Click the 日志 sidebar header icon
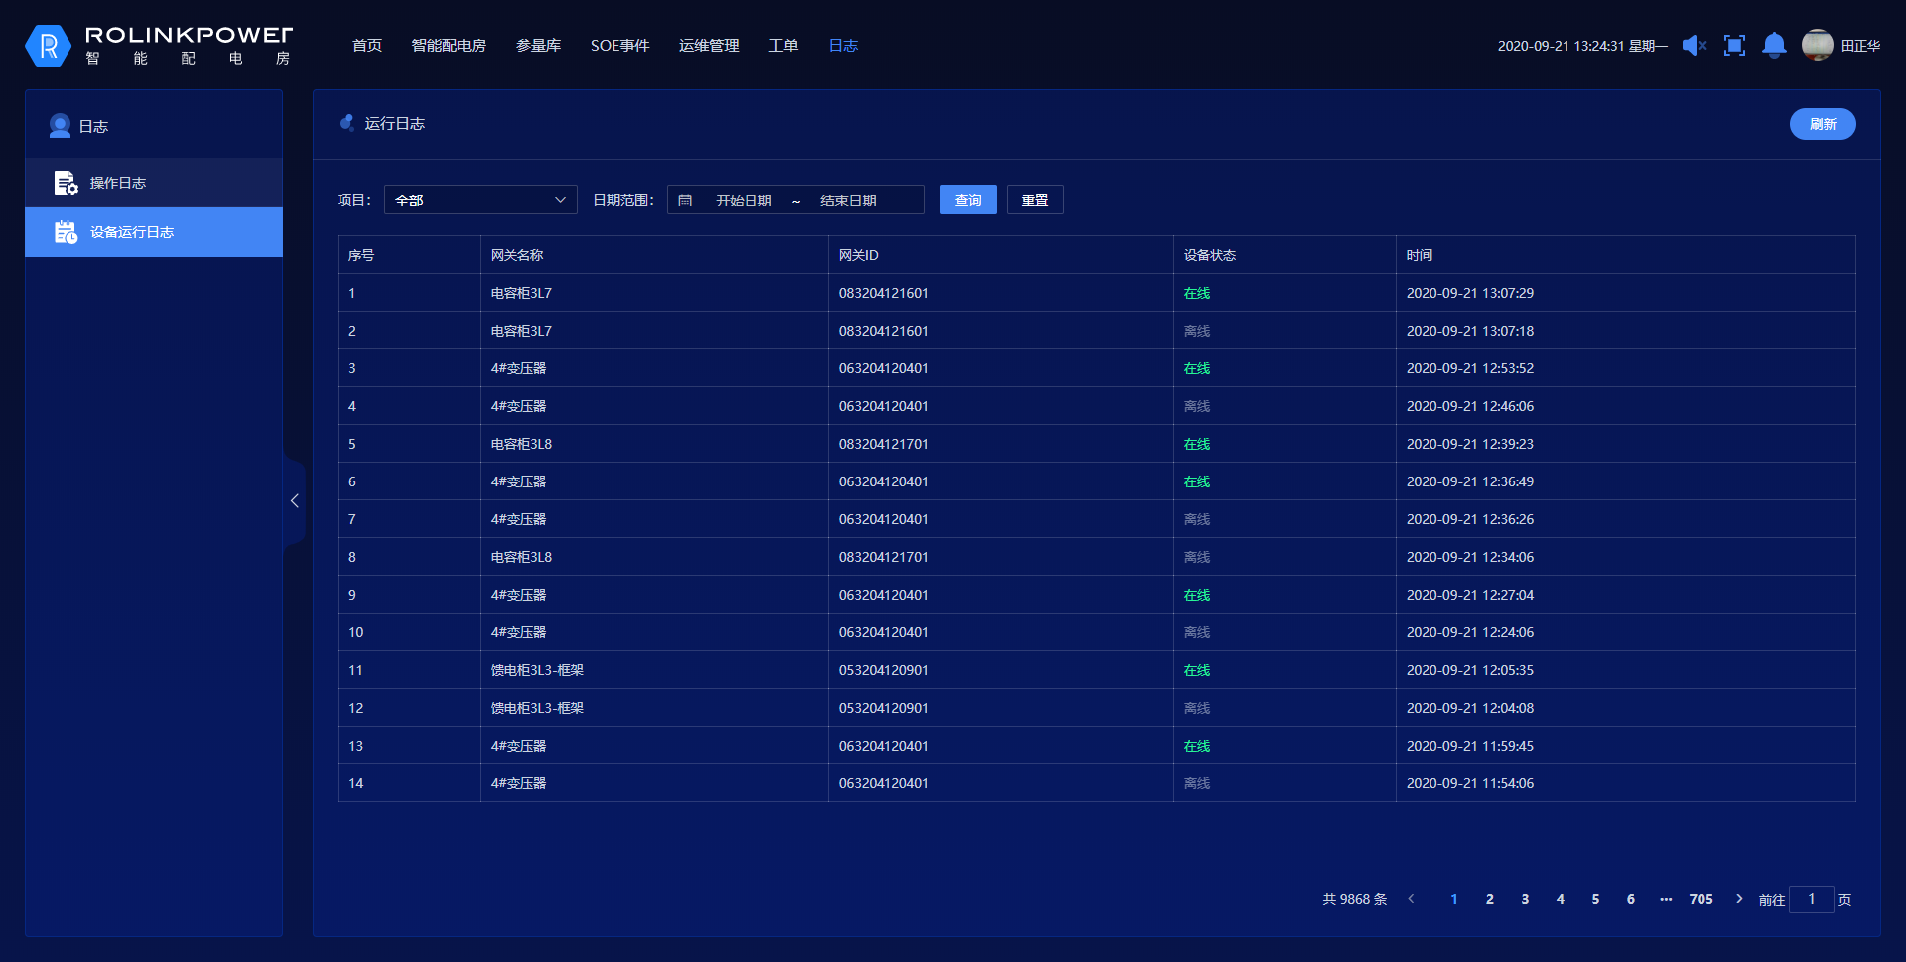 pyautogui.click(x=60, y=126)
